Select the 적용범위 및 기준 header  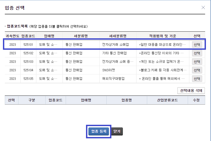[x=163, y=36]
